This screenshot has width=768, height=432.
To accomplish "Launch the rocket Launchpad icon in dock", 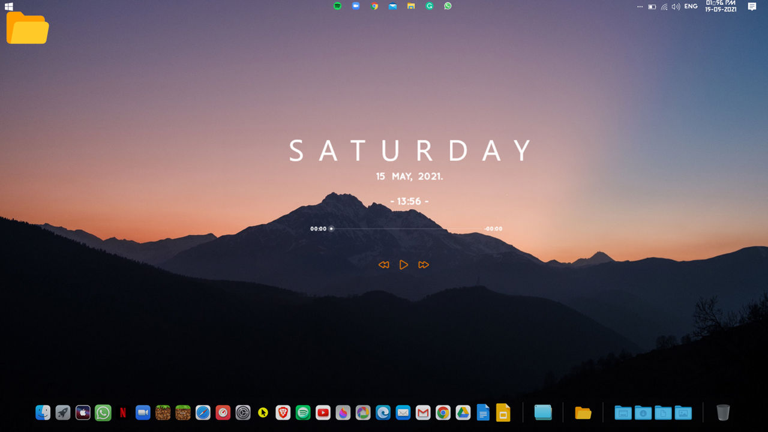I will click(x=62, y=412).
